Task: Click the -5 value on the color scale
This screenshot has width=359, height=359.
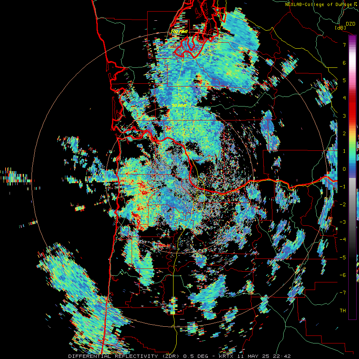Action: pyautogui.click(x=343, y=257)
